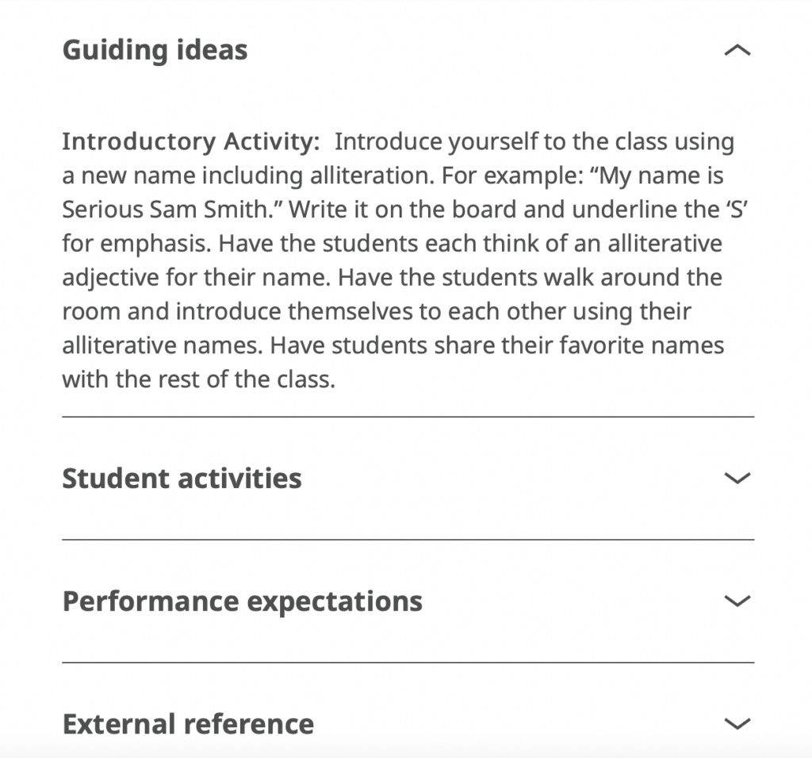This screenshot has height=758, width=812.
Task: Click the divider line beneath Performance expectations
Action: pyautogui.click(x=408, y=663)
